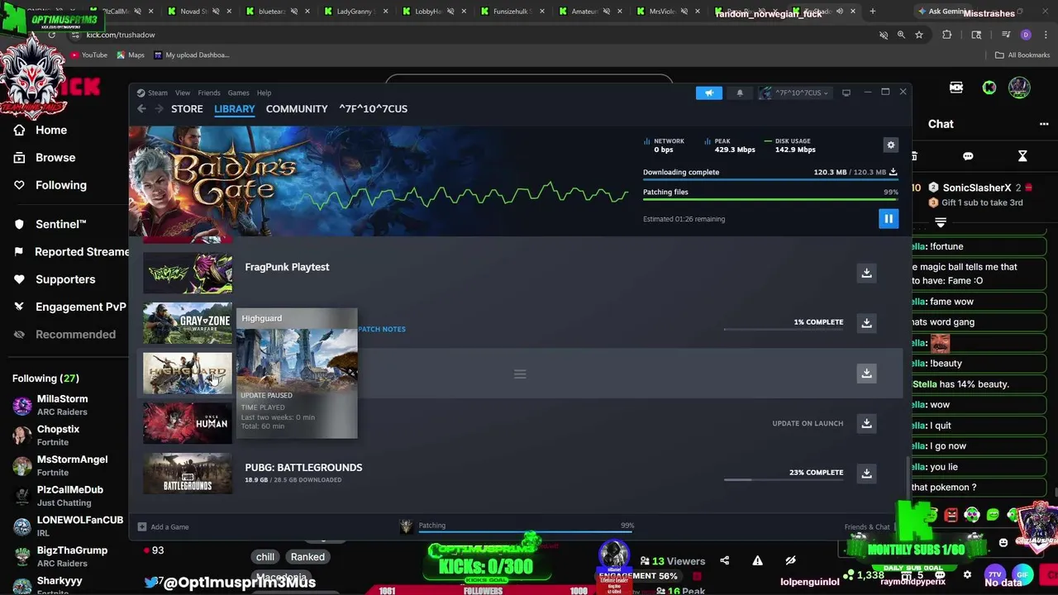
Task: Open Supporters in Kick sidebar
Action: coord(65,279)
